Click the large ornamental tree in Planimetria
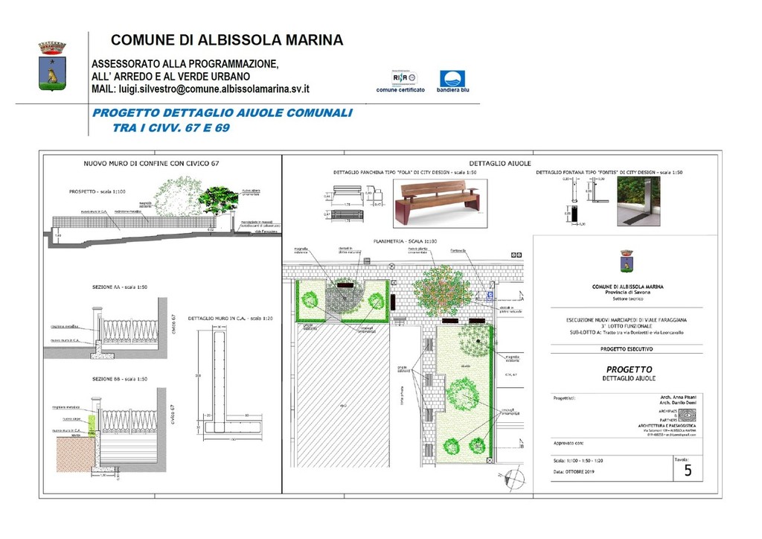 442,288
